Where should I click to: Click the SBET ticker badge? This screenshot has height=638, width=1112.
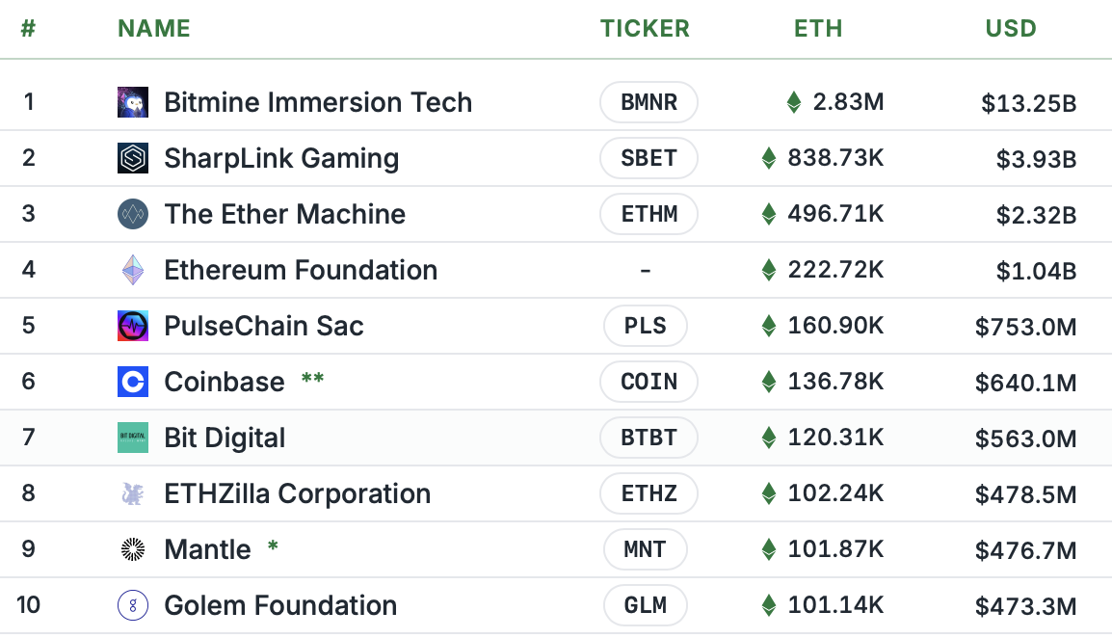[x=649, y=158]
